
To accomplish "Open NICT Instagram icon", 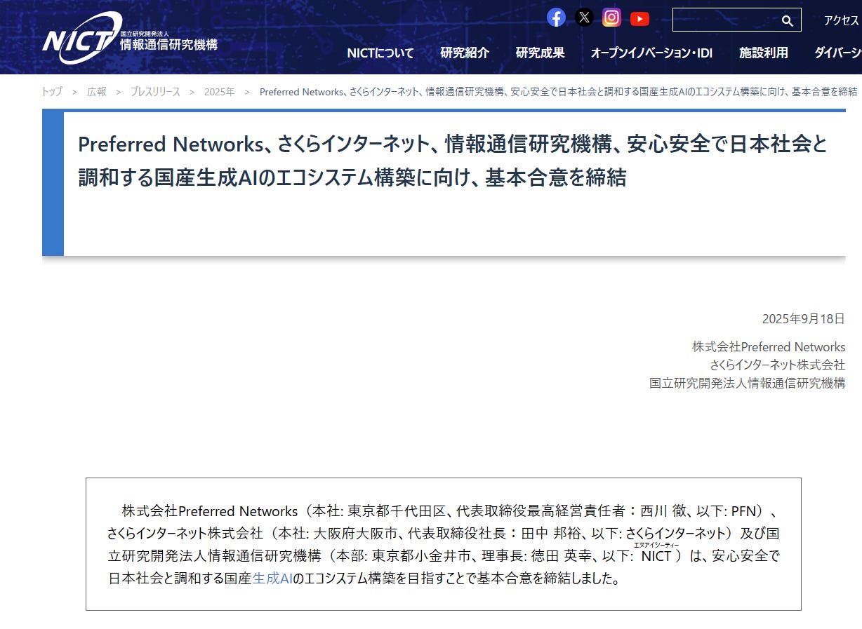I will 612,18.
